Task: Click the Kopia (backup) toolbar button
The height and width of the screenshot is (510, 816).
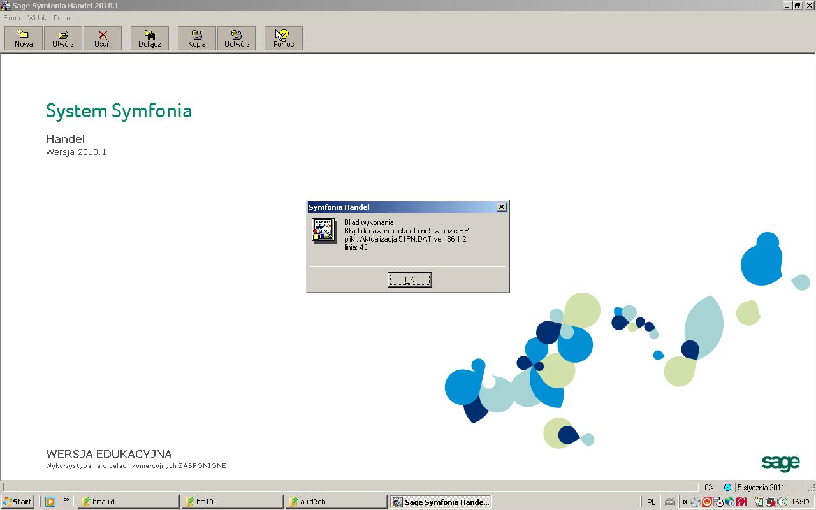Action: [197, 38]
